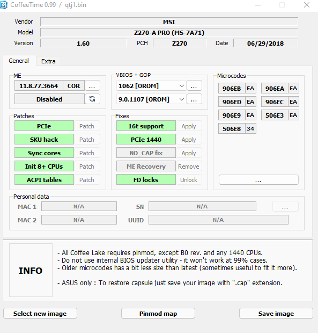Click microcode entry 506E8
Screen dimensions: 318x333
(232, 128)
